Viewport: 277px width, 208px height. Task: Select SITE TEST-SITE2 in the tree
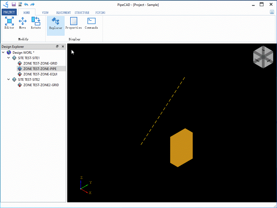click(29, 79)
